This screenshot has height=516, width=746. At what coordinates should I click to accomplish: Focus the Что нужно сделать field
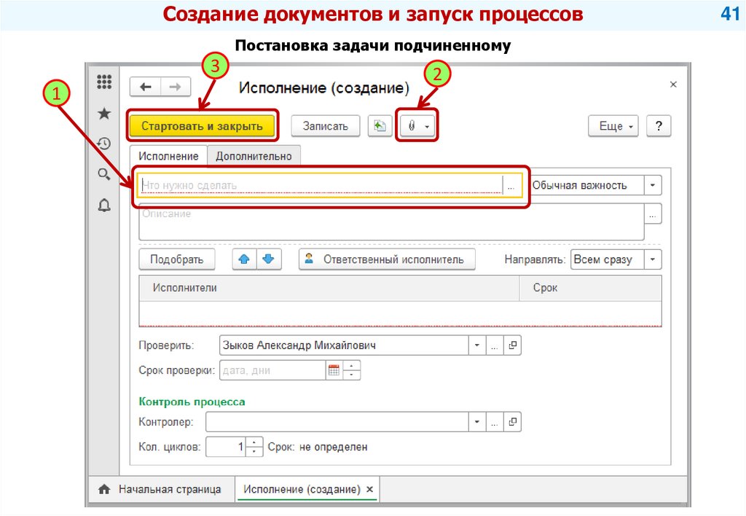point(321,185)
